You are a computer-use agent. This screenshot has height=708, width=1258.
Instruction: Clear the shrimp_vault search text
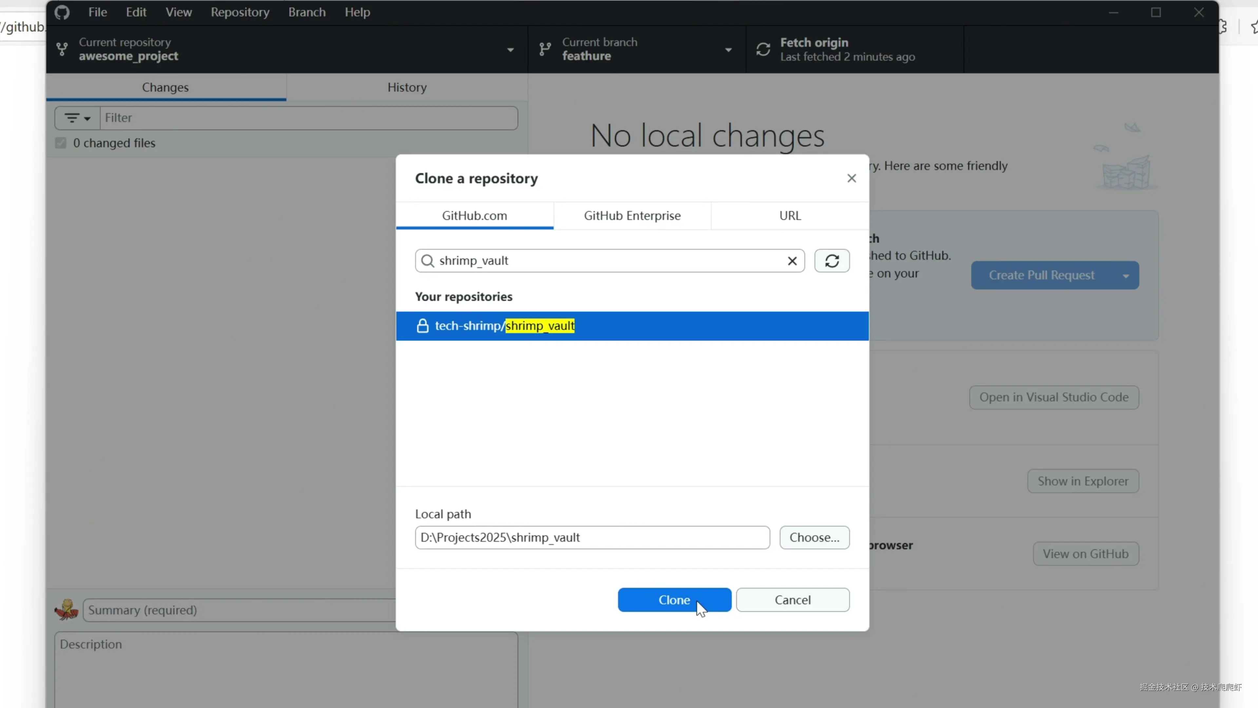tap(792, 261)
